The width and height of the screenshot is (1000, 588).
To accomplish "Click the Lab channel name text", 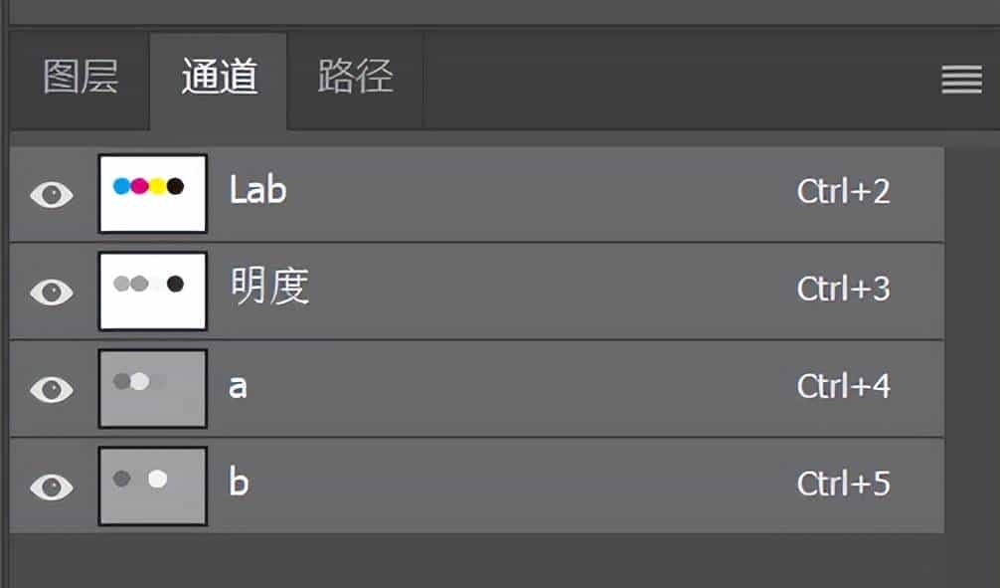I will coord(256,192).
